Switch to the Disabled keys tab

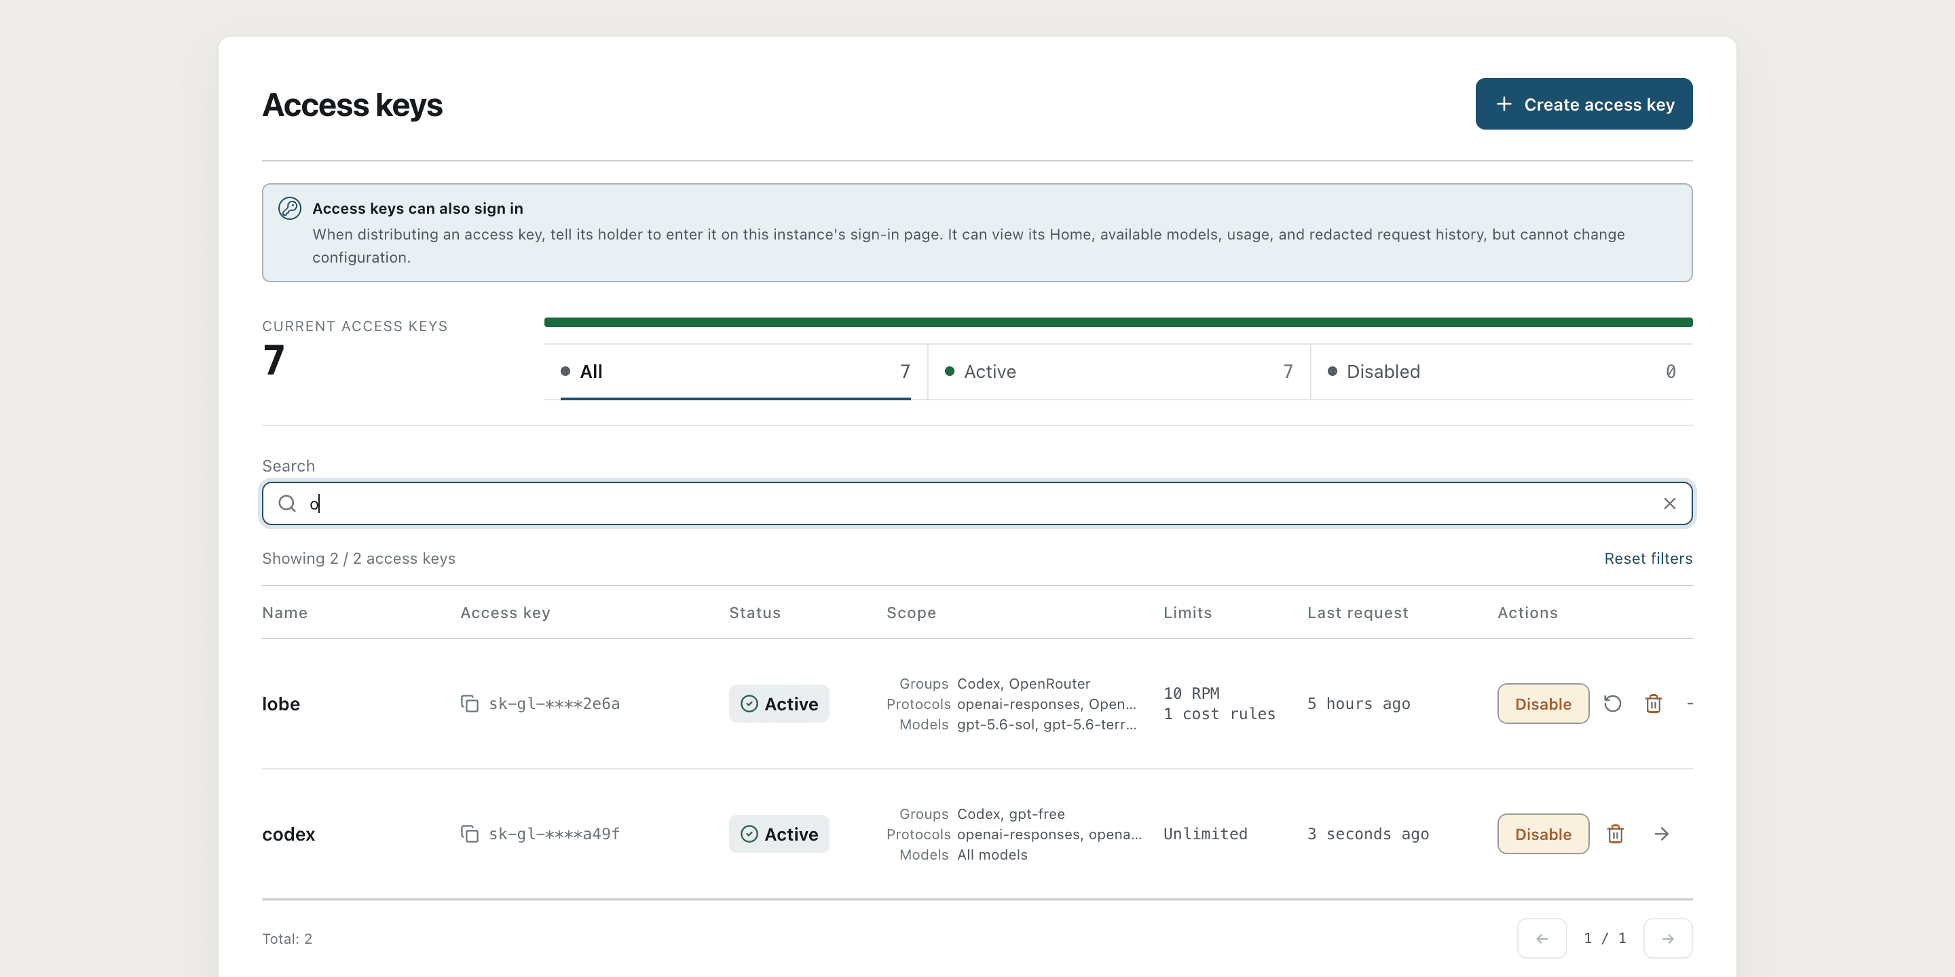pyautogui.click(x=1501, y=372)
